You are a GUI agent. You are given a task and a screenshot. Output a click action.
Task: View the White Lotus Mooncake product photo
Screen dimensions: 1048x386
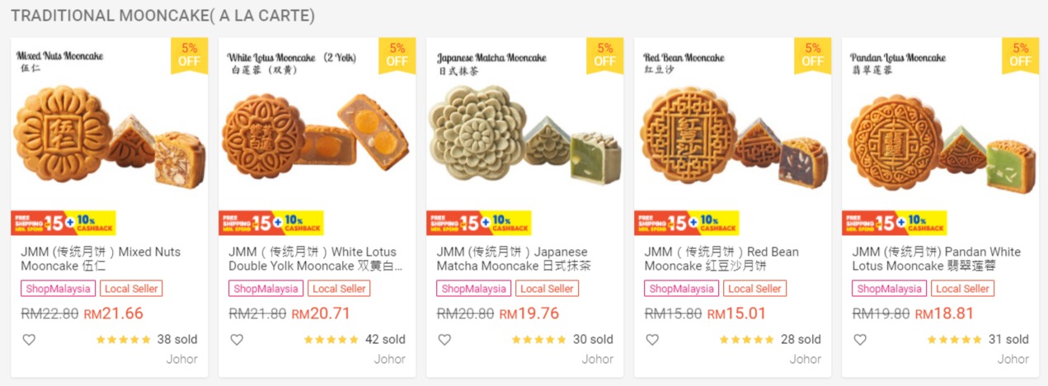[x=317, y=132]
